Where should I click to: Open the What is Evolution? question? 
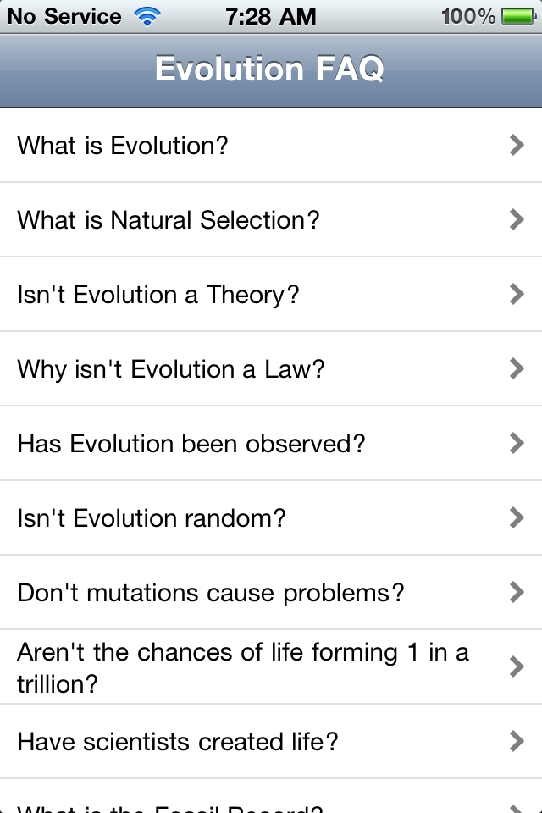click(124, 146)
